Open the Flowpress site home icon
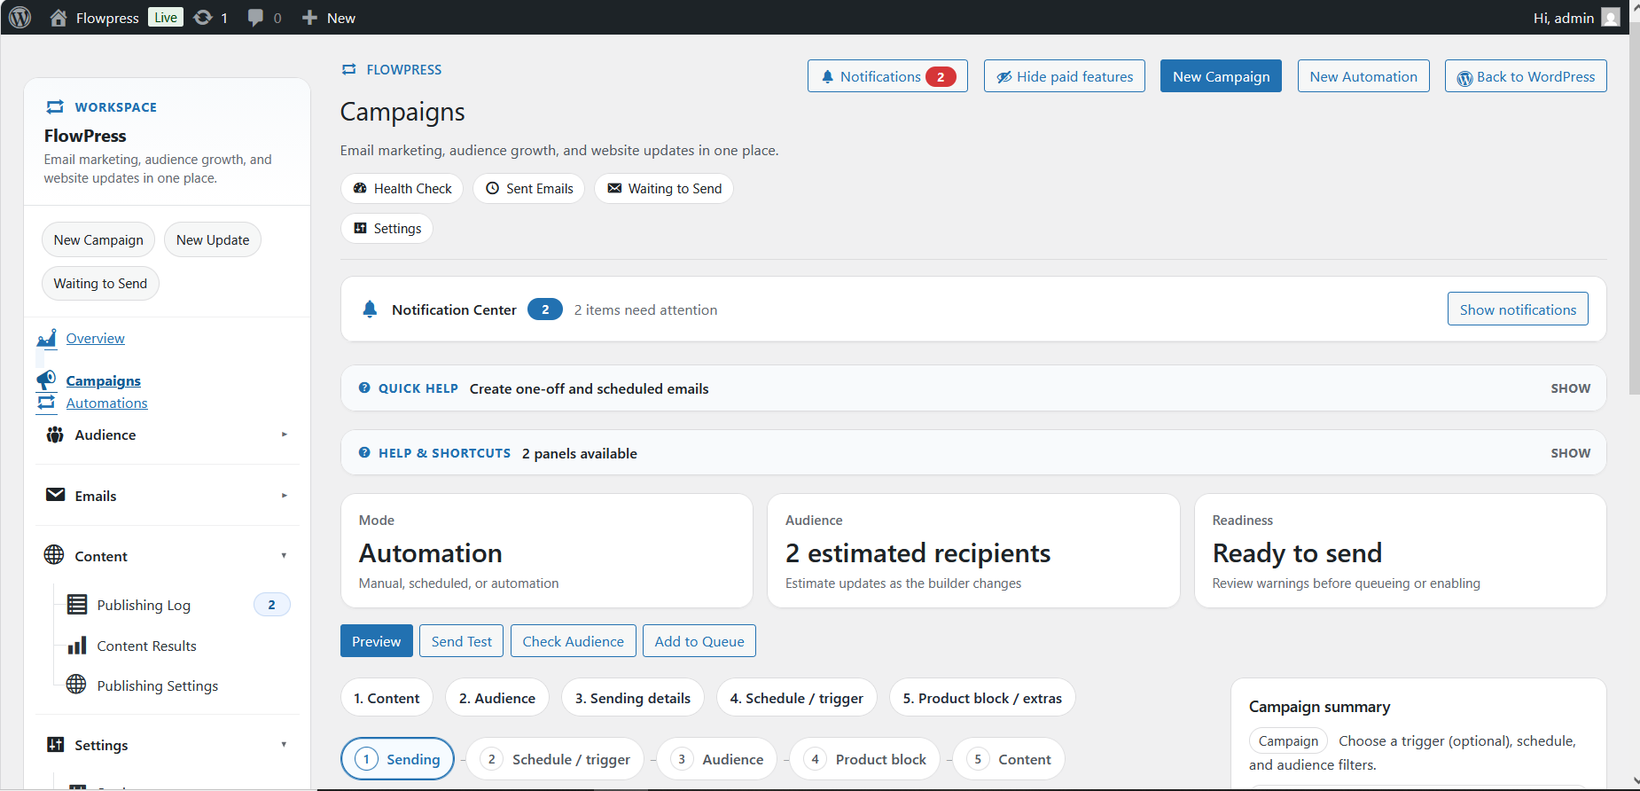The height and width of the screenshot is (791, 1640). pyautogui.click(x=59, y=18)
